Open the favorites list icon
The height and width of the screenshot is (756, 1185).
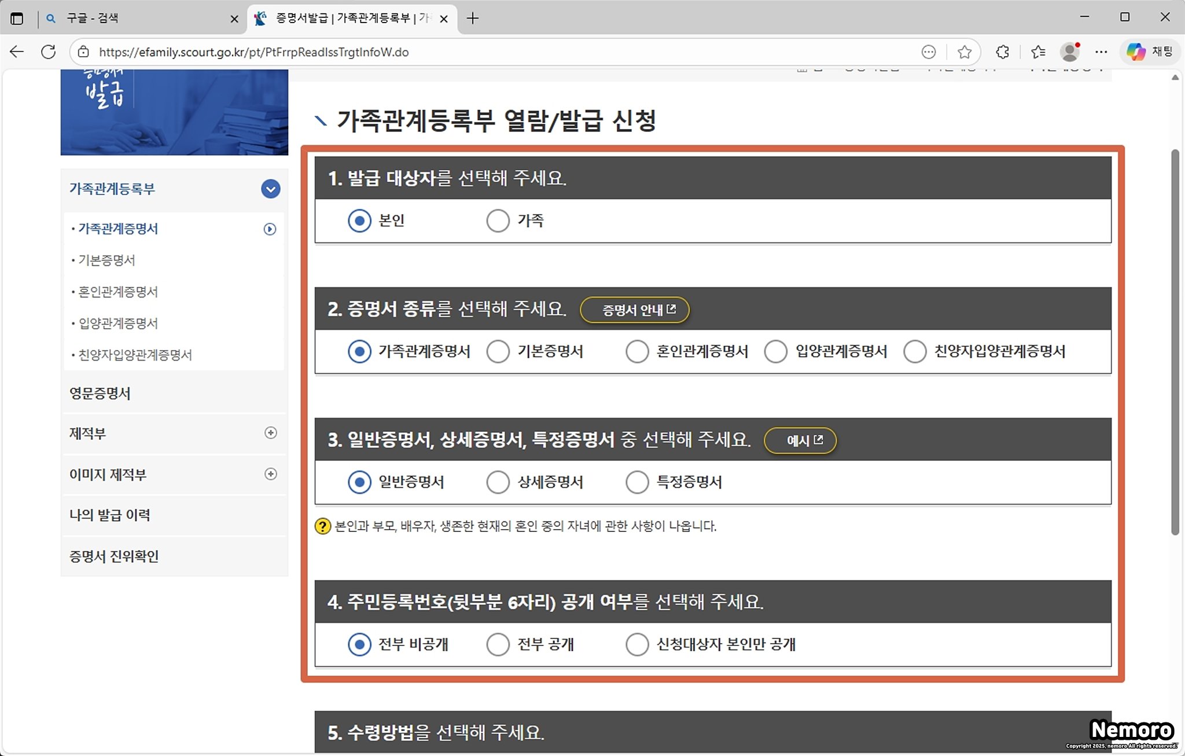pyautogui.click(x=1038, y=52)
